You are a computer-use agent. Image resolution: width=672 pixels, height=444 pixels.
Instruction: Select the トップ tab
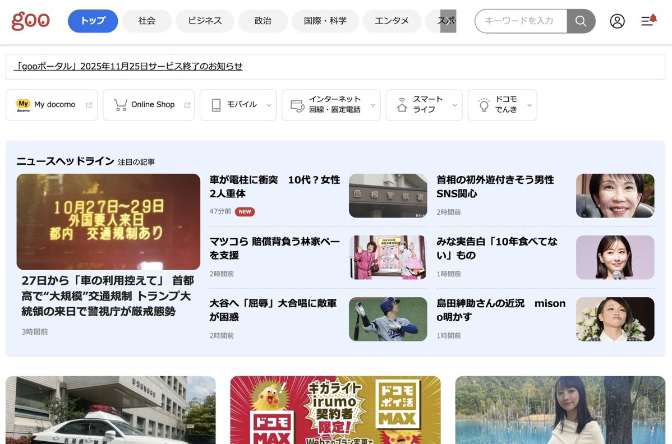point(93,21)
